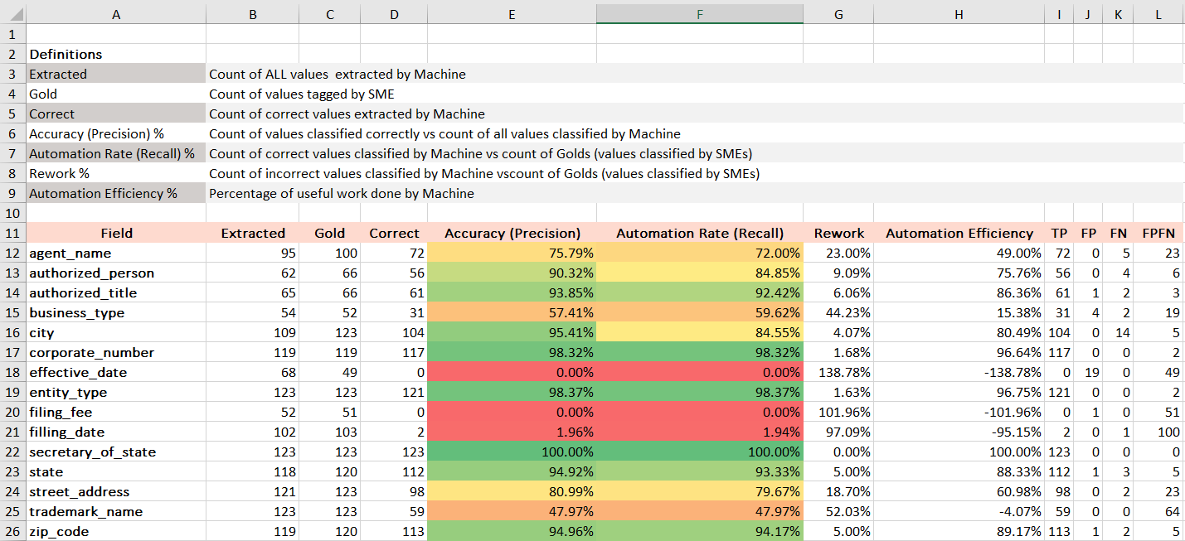The height and width of the screenshot is (541, 1185).
Task: Select column F header
Action: (699, 14)
